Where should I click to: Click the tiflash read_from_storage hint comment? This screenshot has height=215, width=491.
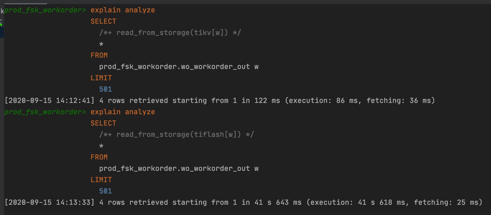177,135
